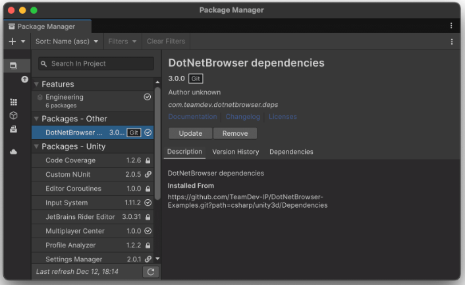
Task: Select the Package Manager window tab
Action: pos(47,26)
